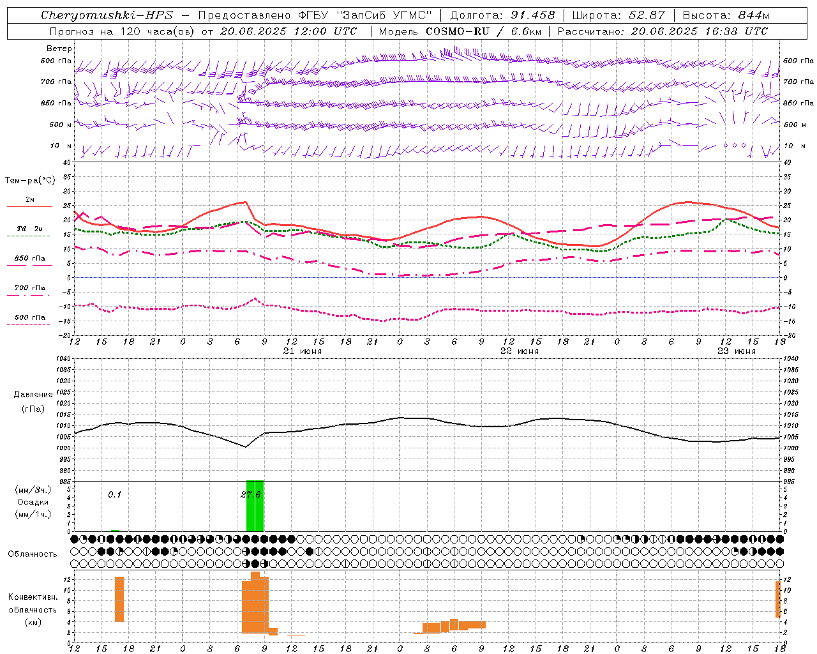Click forecast period text 'Прогноз на 120 часа(ов)'
Viewport: 817px width, 654px height.
pos(122,31)
